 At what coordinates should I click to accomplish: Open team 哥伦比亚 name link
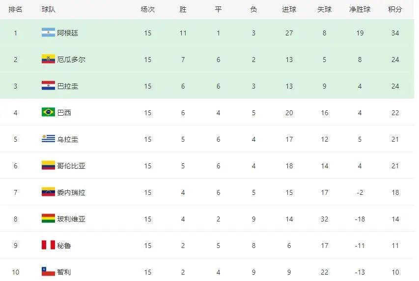click(x=71, y=166)
